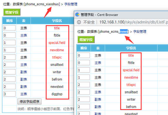This screenshot has width=168, height=115.
Task: Click order field of special.field row, xiaoshuo window
Action: [x=9, y=43]
